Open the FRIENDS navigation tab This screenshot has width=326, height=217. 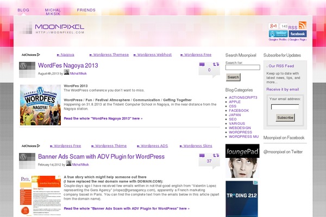click(86, 10)
